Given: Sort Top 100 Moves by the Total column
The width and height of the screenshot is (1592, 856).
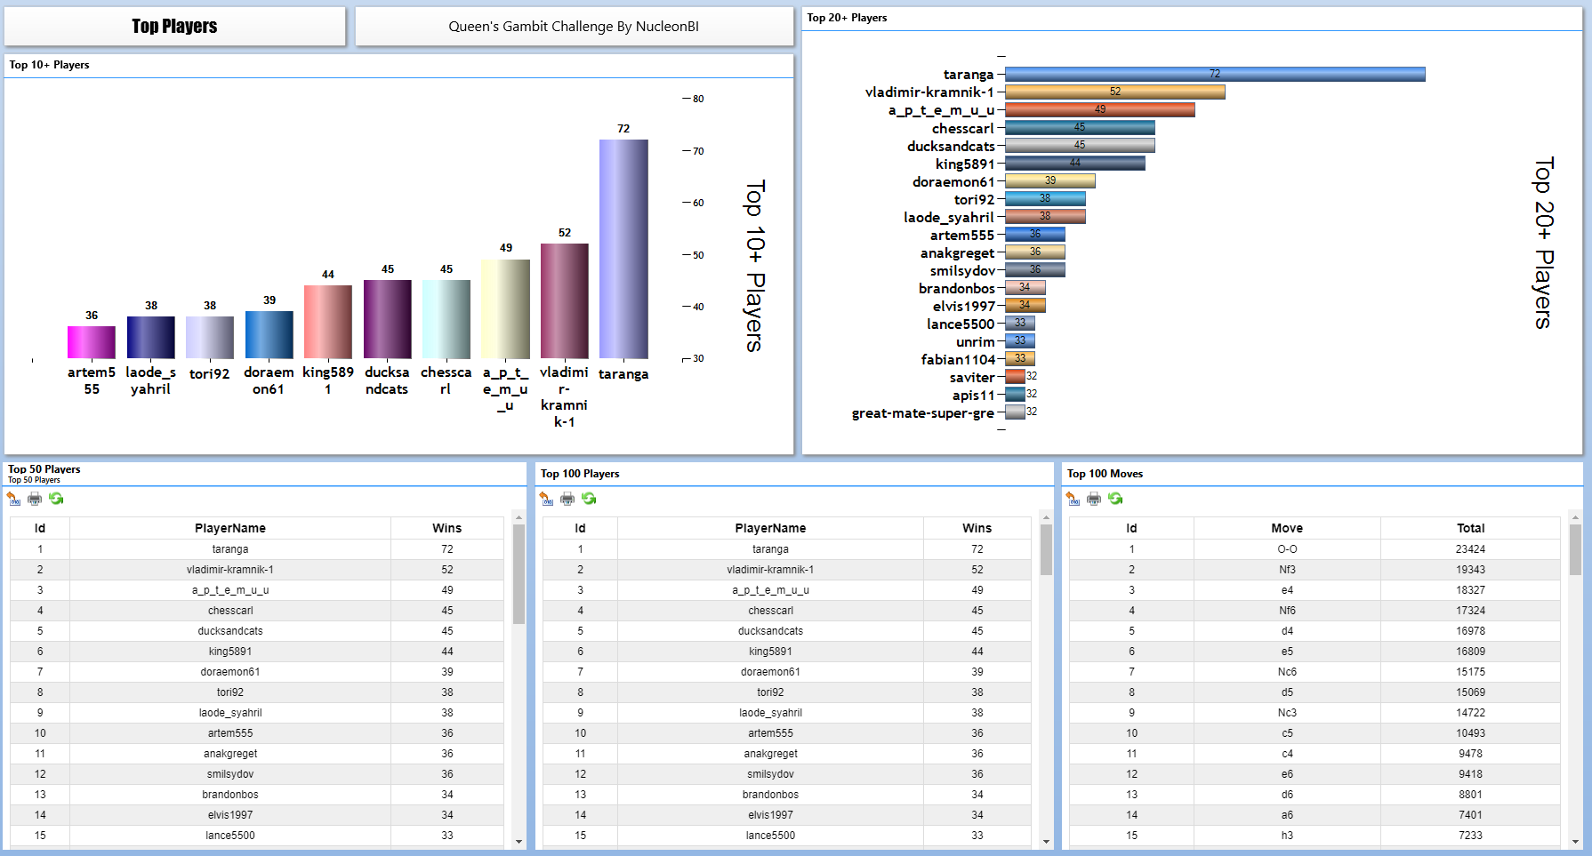Looking at the screenshot, I should [x=1471, y=527].
